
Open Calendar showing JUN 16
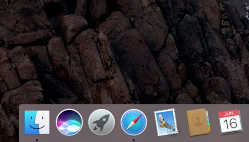click(230, 122)
